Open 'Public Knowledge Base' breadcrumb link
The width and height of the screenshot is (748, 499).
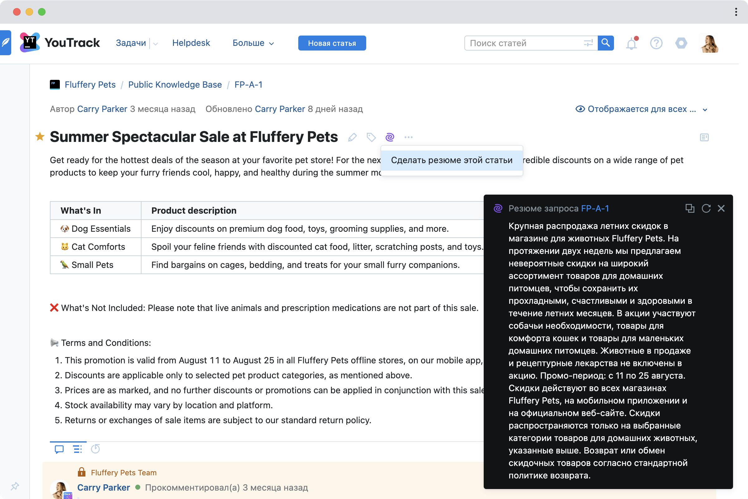[175, 85]
